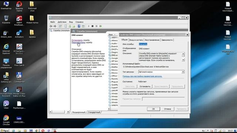The image size is (237, 133).
Task: Switch to the Стандартный view tab
Action: point(94,112)
